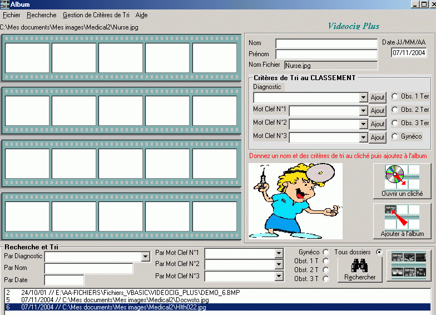Screen dimensions: 436x315
Task: Select highlighted row Hlth022.jpg
Action: 217,307
